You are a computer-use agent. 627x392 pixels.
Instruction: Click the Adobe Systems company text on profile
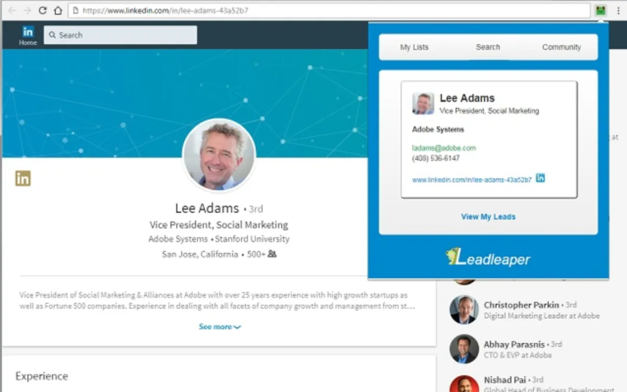coord(178,239)
